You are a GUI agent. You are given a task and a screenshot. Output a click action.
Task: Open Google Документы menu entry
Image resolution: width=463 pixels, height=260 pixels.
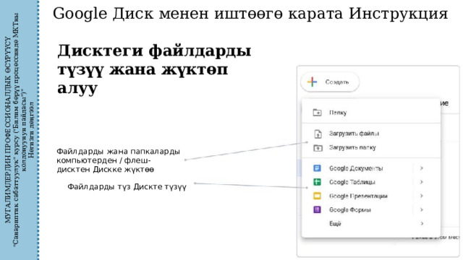(371, 168)
